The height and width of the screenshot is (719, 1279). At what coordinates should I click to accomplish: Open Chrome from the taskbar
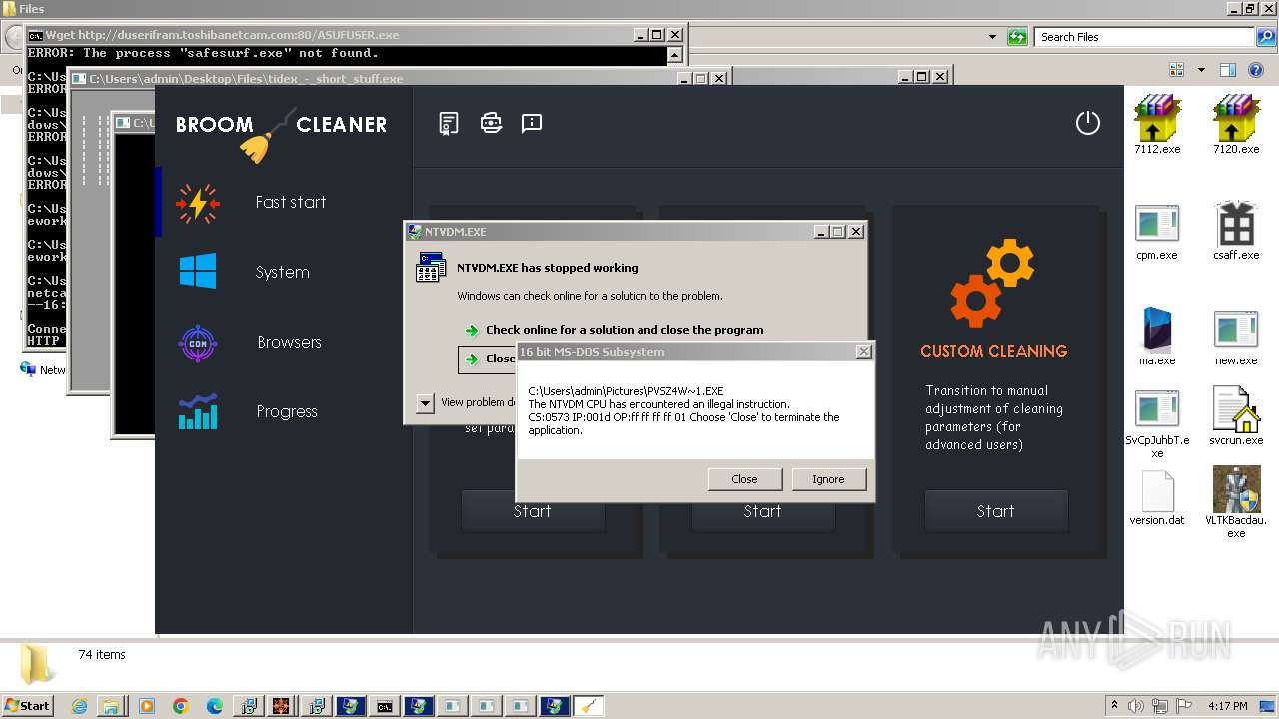(181, 706)
